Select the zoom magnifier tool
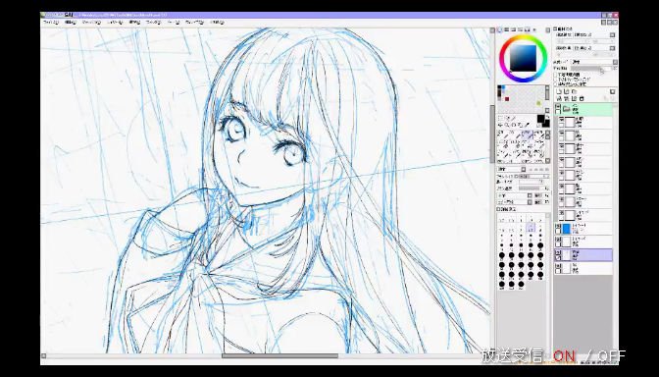Image resolution: width=659 pixels, height=377 pixels. tap(506, 125)
